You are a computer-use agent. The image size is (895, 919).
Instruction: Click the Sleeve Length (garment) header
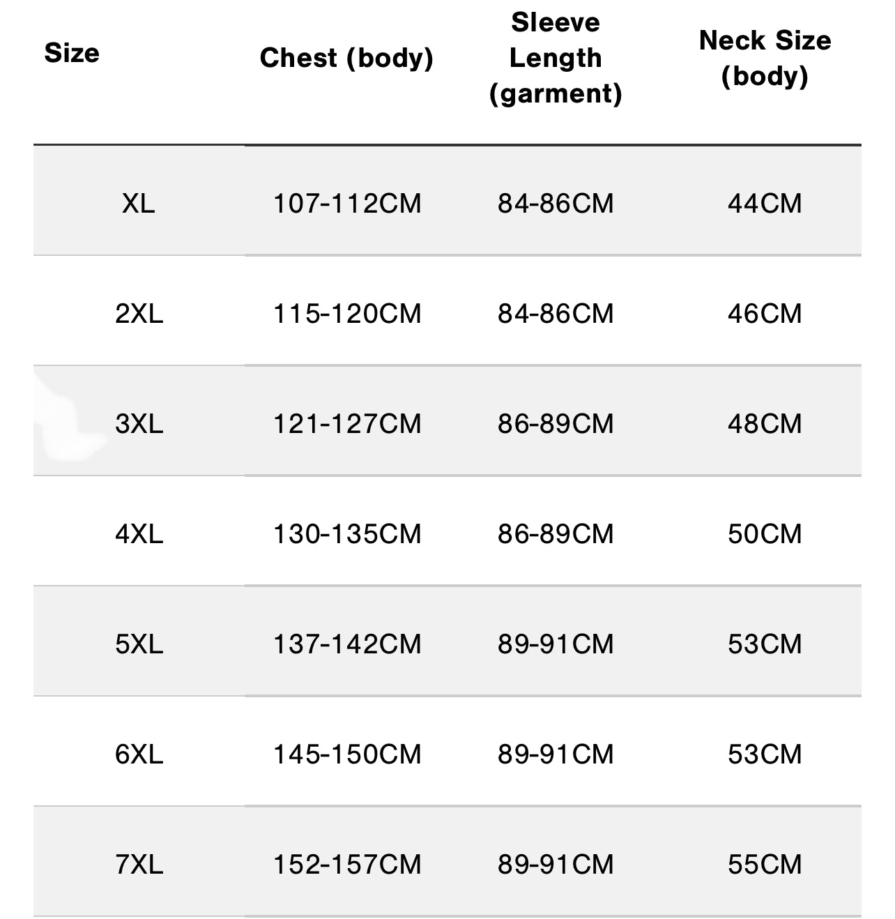[556, 58]
